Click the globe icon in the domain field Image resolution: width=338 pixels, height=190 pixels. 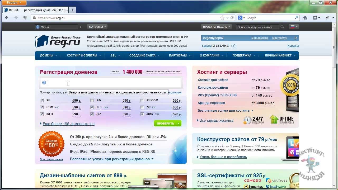tap(44, 83)
